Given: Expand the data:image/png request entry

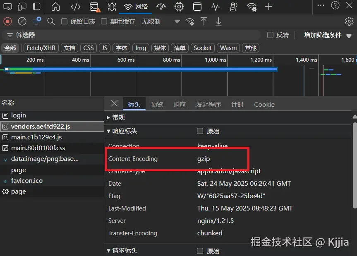Looking at the screenshot, I should [4, 159].
